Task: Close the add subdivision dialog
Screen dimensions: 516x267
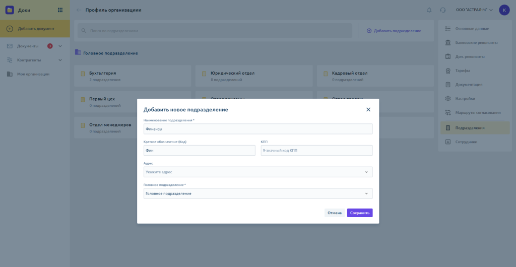Action: coord(368,109)
